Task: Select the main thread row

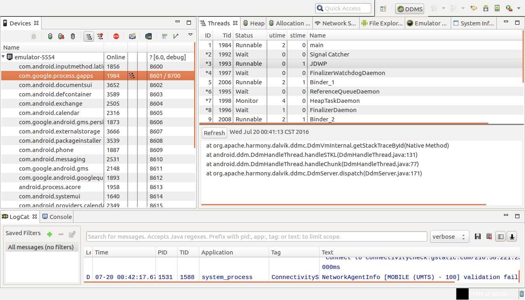Action: [361, 45]
